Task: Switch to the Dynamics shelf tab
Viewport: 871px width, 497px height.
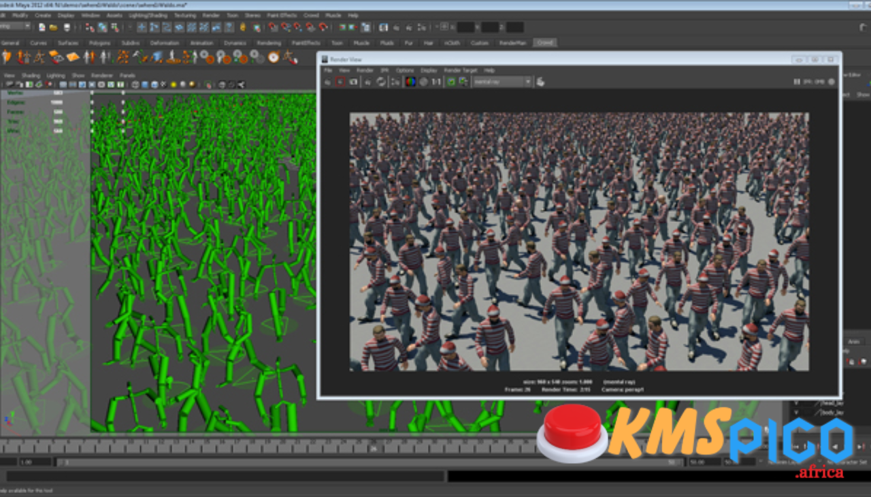Action: coord(235,43)
